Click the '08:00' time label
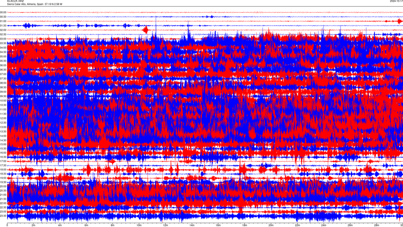 (x=3, y=83)
